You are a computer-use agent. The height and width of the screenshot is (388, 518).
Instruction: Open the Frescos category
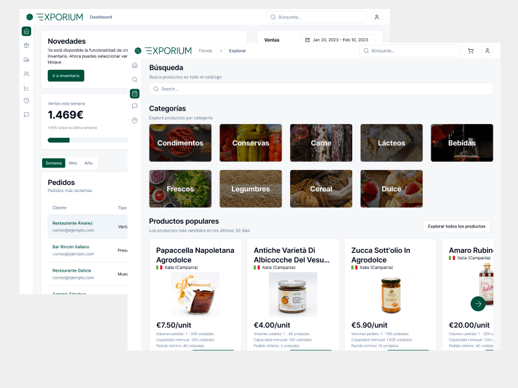(181, 189)
